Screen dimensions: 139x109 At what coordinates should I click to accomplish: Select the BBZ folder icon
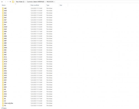(x=3, y=54)
